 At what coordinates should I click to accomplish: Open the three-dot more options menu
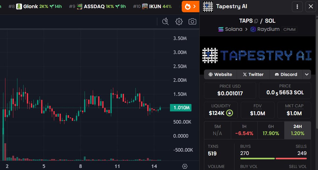tap(297, 6)
